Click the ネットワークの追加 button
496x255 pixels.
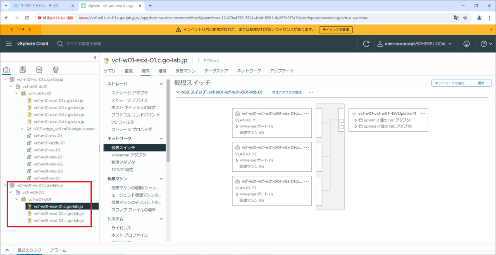(x=451, y=83)
